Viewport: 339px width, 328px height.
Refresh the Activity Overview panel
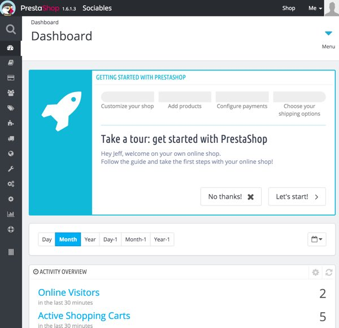(329, 272)
